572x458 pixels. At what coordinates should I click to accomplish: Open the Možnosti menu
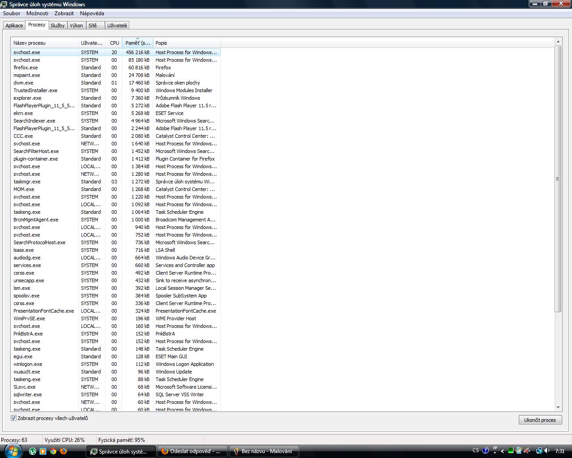tap(37, 13)
